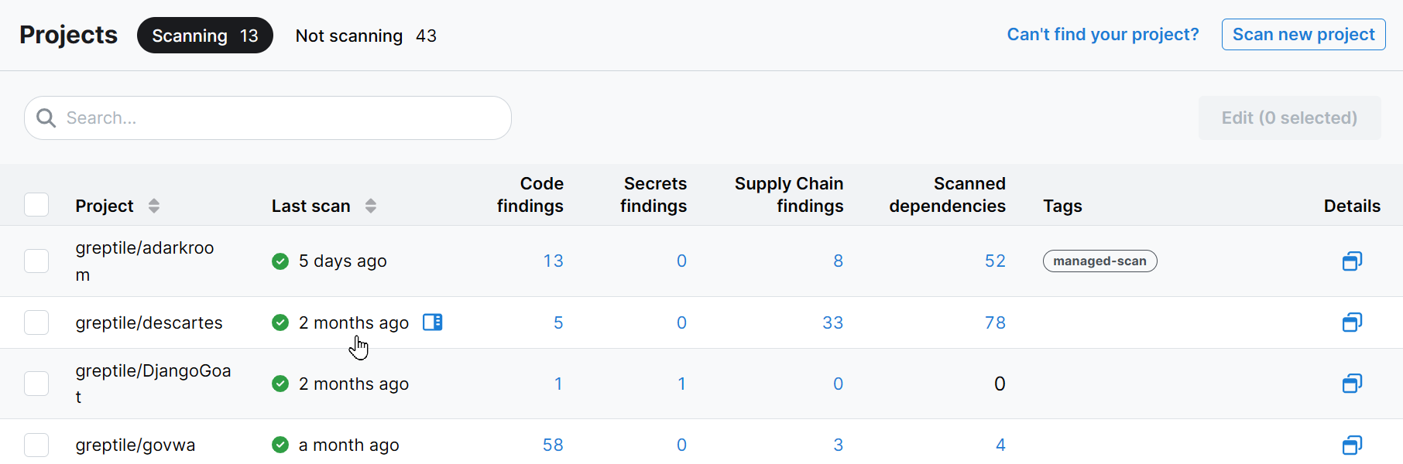Check the greptile/descartes row checkbox

tap(36, 322)
